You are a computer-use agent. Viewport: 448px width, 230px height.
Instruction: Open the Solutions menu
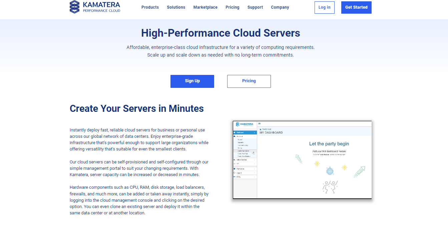[176, 7]
